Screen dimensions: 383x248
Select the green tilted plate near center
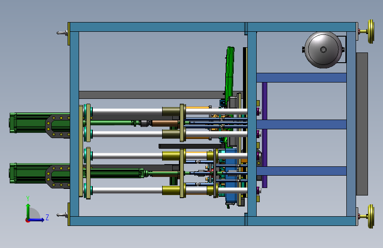pos(230,76)
